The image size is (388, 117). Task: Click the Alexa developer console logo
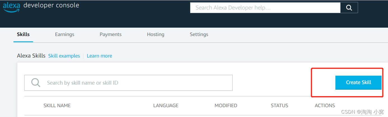click(11, 7)
